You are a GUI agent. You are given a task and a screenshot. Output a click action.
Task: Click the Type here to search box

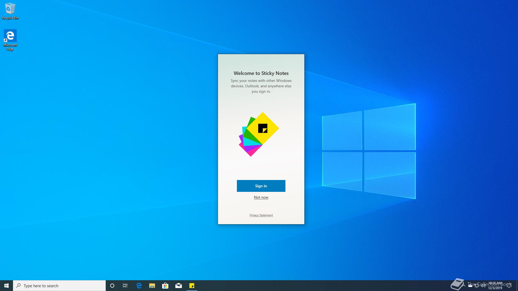point(59,286)
